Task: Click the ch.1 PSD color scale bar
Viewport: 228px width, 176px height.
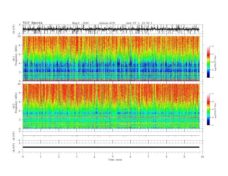Action: (x=208, y=62)
